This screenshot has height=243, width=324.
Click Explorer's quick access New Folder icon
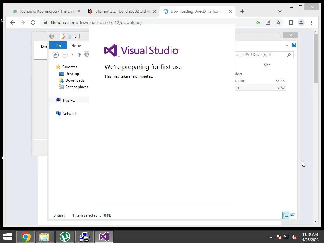pos(69,37)
